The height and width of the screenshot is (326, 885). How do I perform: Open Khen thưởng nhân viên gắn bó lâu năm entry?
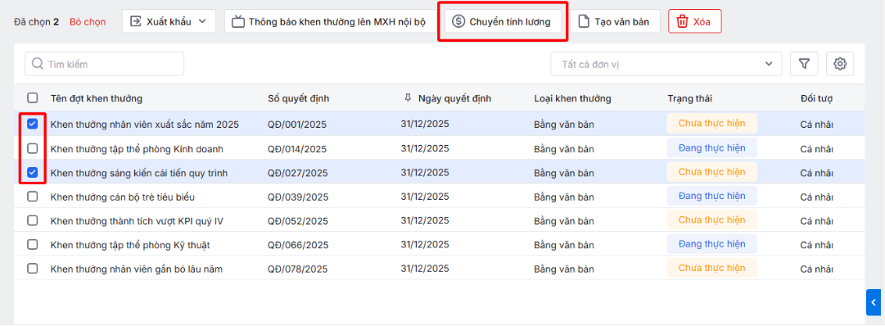point(137,269)
